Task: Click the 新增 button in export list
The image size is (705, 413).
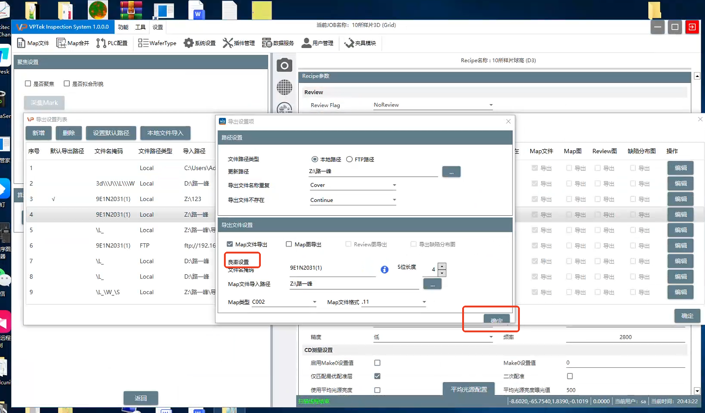Action: pos(39,133)
